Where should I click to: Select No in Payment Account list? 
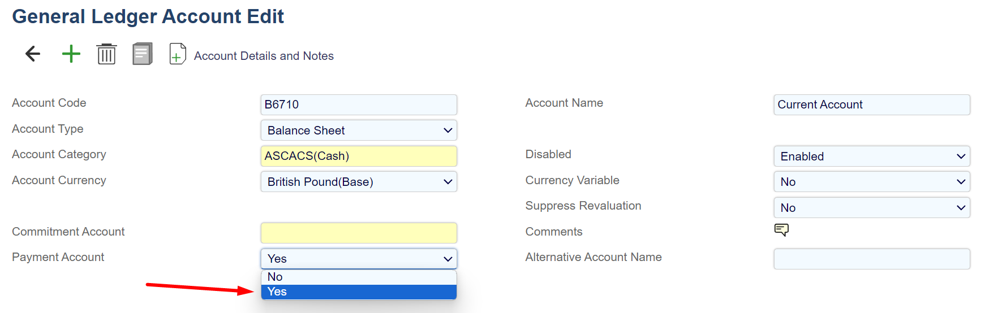coord(359,277)
